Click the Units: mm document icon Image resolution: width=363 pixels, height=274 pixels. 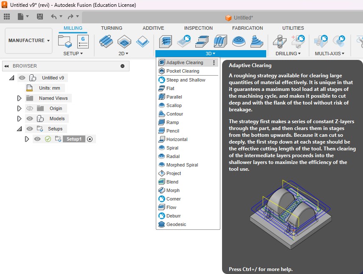pos(29,88)
